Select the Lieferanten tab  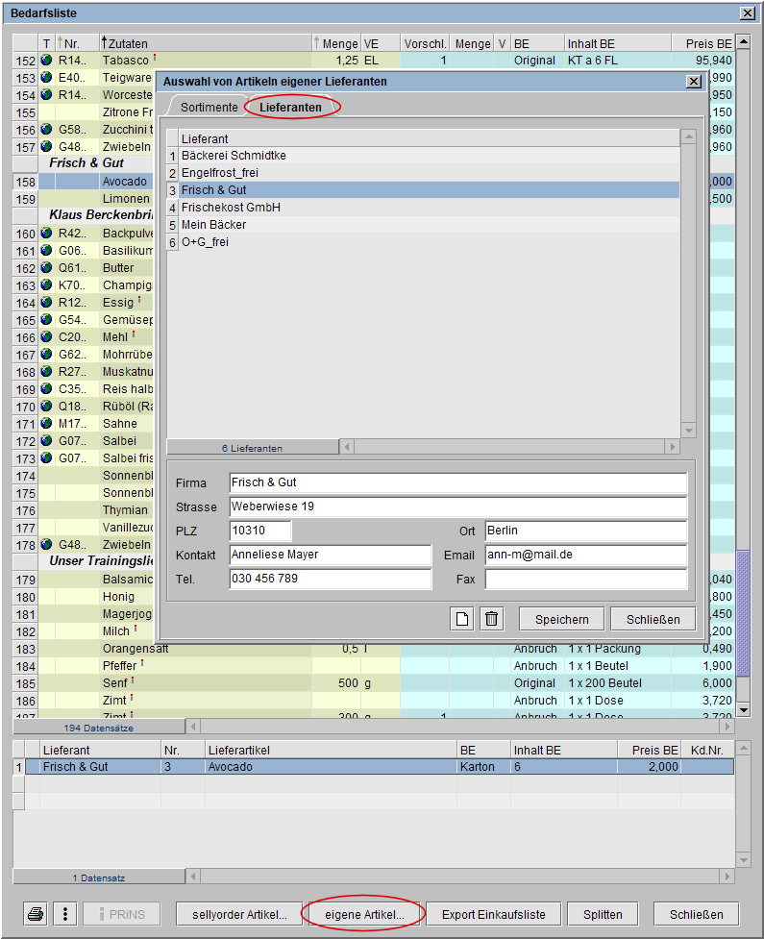coord(291,108)
